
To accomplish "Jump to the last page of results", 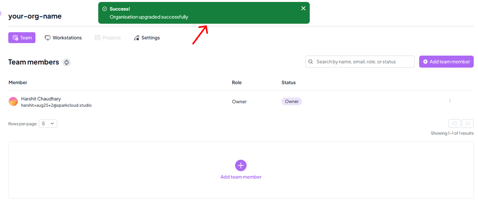I will click(468, 123).
